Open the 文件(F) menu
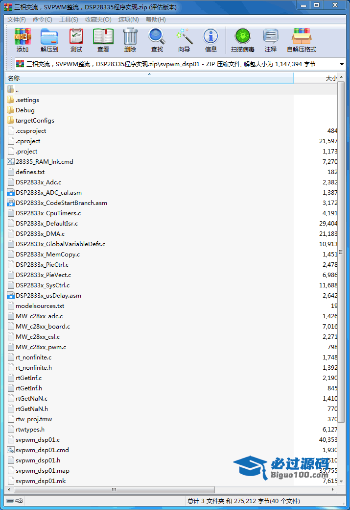The height and width of the screenshot is (510, 350). coord(17,20)
